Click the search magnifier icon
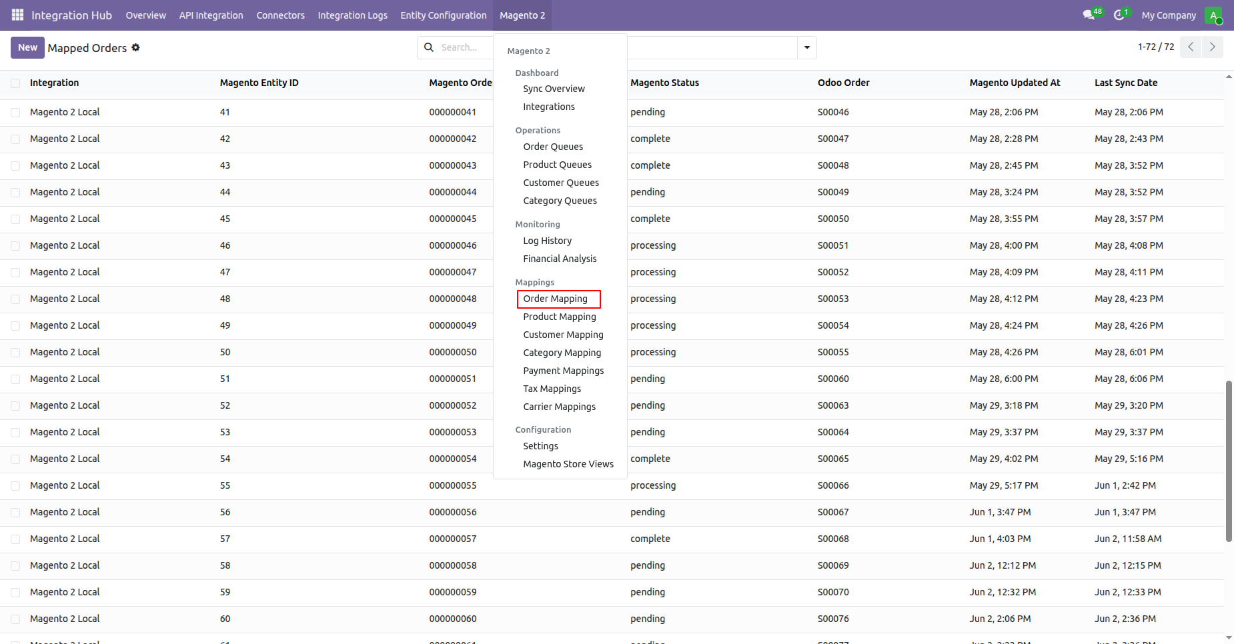 coord(429,47)
